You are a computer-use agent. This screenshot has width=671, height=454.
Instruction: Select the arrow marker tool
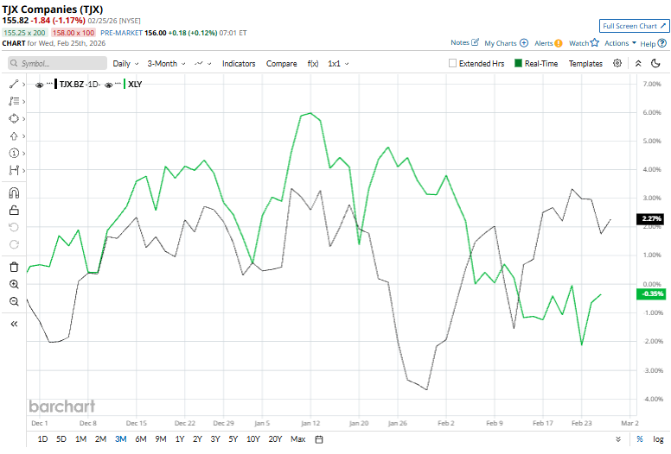(14, 136)
